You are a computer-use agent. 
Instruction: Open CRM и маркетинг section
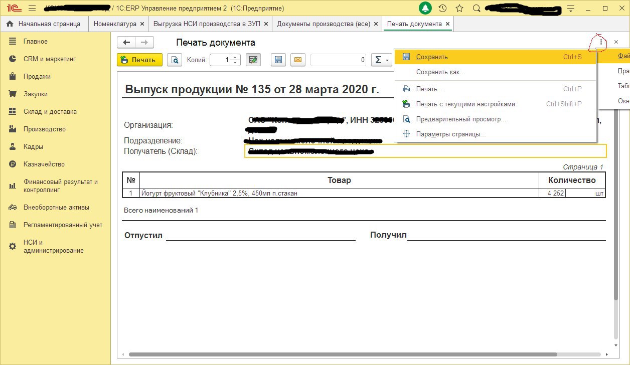[x=55, y=59]
